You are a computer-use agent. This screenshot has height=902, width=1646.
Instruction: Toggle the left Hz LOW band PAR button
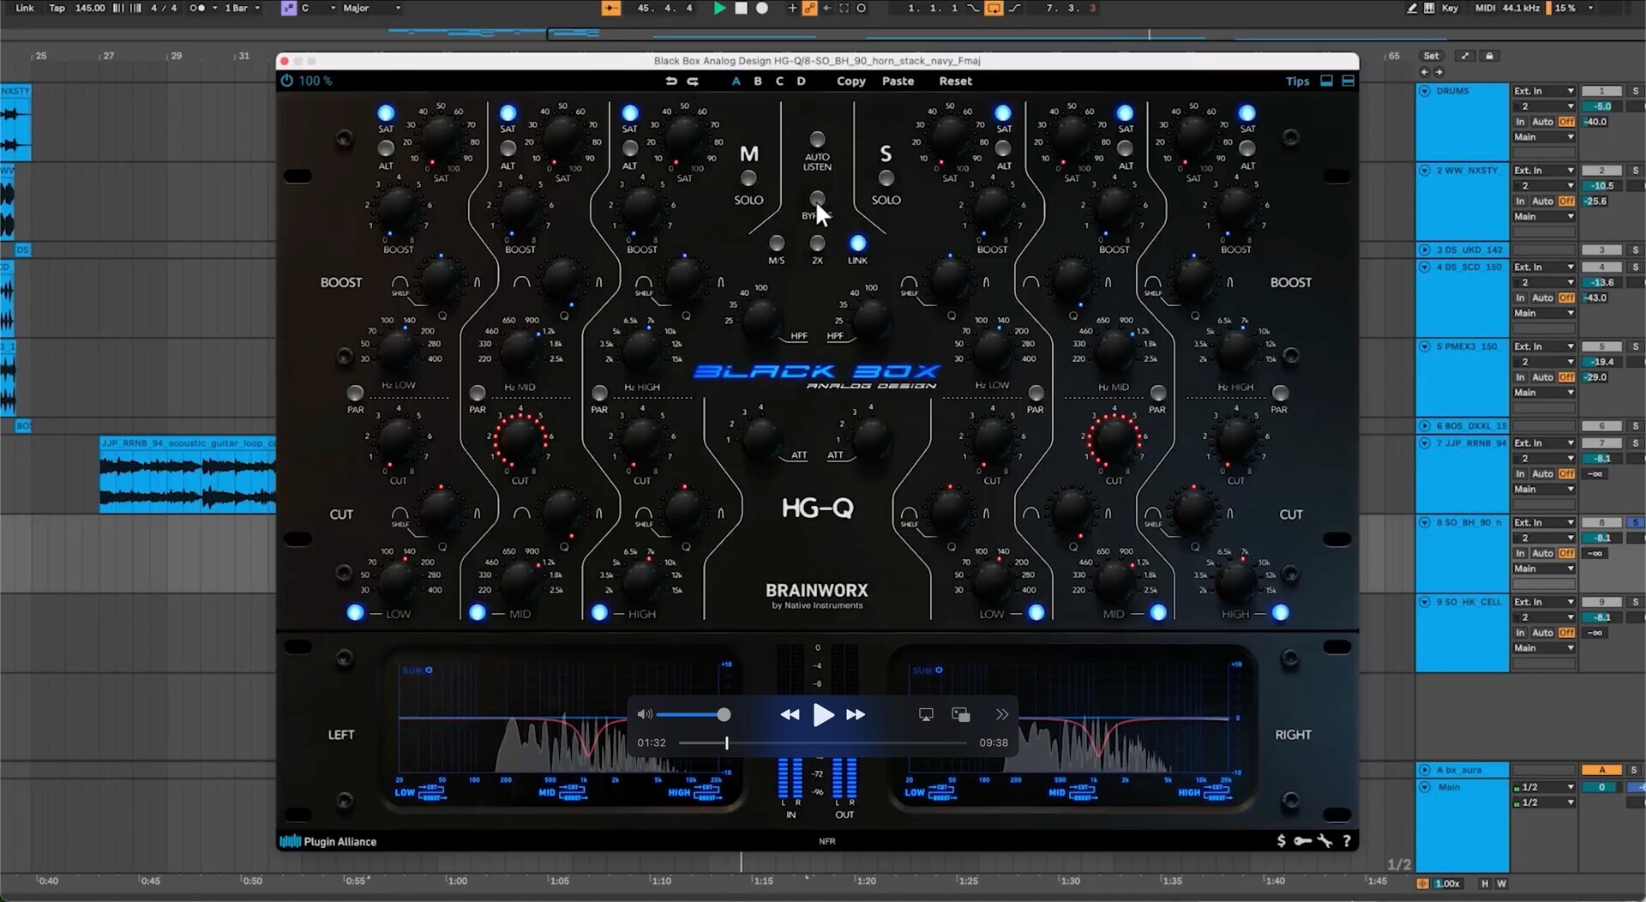click(x=355, y=394)
